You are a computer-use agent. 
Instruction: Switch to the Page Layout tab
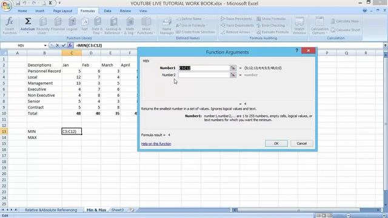click(x=62, y=11)
